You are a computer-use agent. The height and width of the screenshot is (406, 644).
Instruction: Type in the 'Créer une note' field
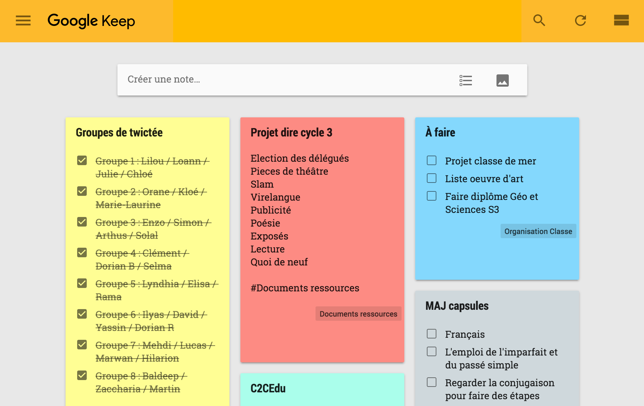point(273,79)
